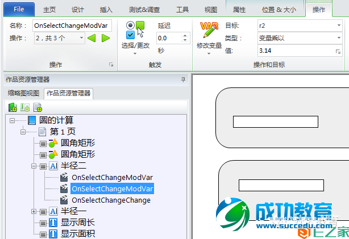Collapse the 第 1 页 node
Image resolution: width=349 pixels, height=239 pixels.
click(23, 132)
